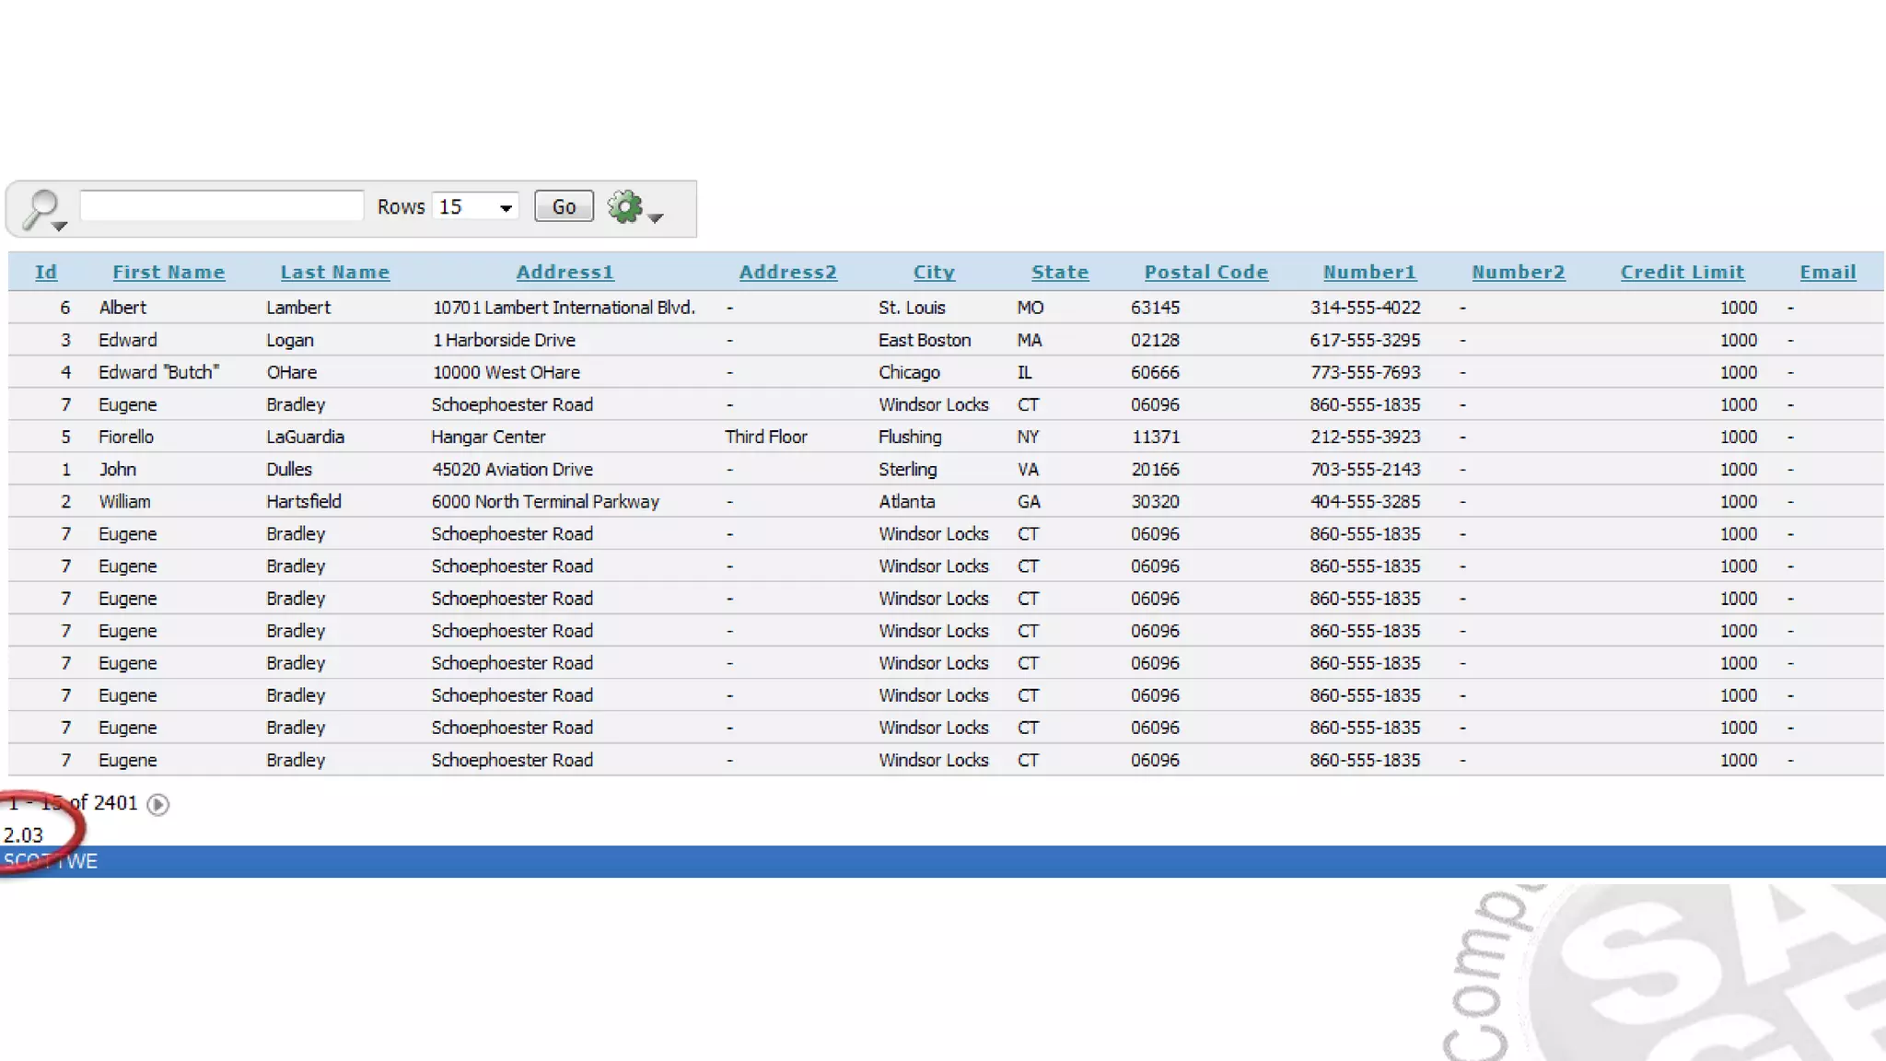
Task: Click the Address2 column header
Action: pyautogui.click(x=787, y=272)
